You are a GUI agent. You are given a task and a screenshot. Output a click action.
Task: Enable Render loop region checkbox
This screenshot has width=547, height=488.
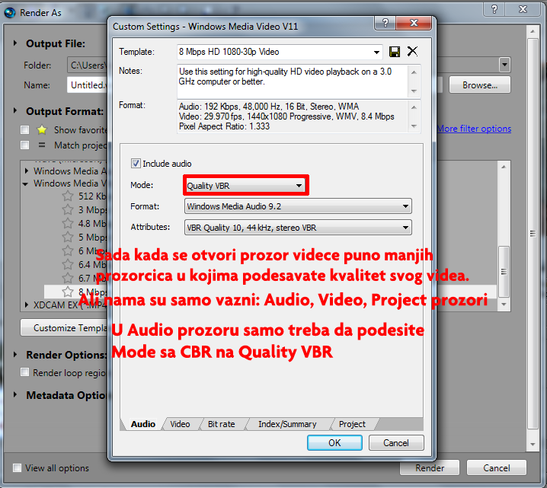pyautogui.click(x=25, y=372)
